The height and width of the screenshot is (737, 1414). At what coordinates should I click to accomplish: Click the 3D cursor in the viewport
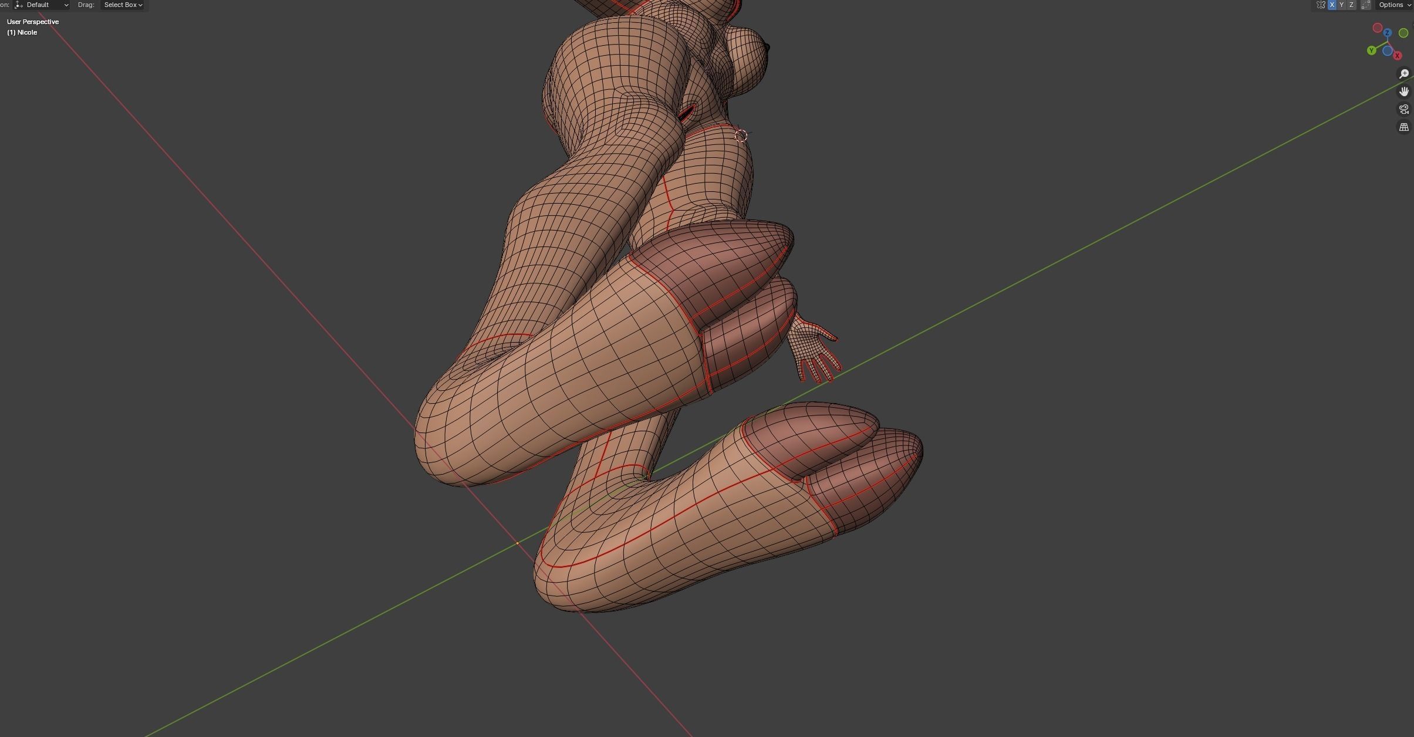pos(741,136)
